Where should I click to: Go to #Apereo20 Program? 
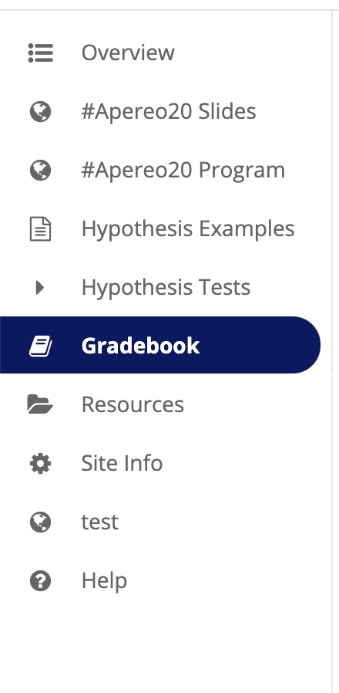coord(183,171)
